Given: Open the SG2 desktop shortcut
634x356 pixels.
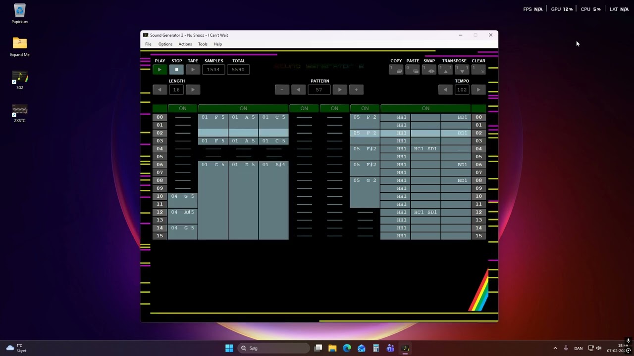Looking at the screenshot, I should (x=20, y=80).
